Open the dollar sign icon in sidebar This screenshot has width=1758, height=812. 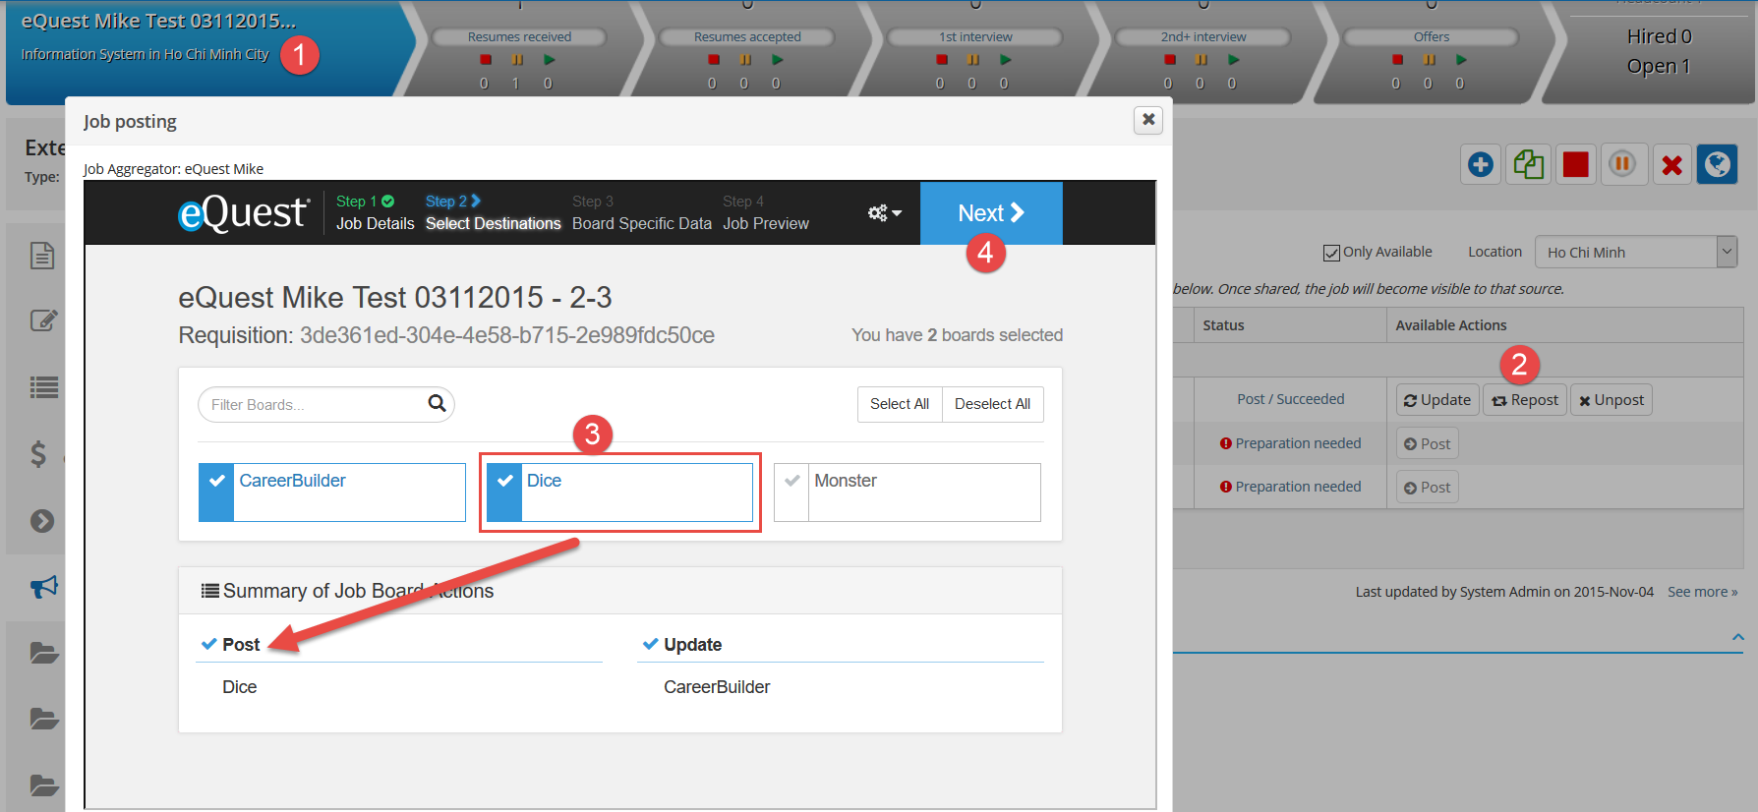[38, 453]
